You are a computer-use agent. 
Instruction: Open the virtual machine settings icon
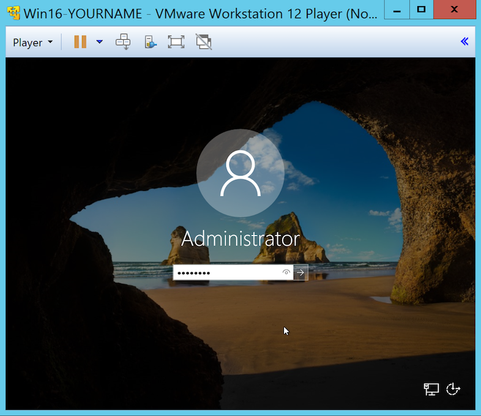tap(150, 42)
